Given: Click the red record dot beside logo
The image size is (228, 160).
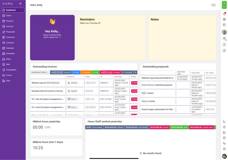Looking at the screenshot, I should [x=20, y=3].
